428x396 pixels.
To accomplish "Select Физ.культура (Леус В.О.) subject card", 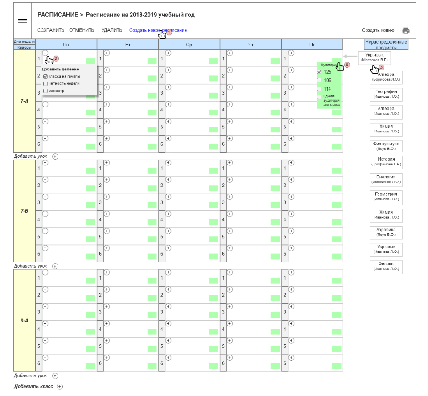I will coord(386,146).
